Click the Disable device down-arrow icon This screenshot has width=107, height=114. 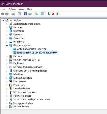58,14
